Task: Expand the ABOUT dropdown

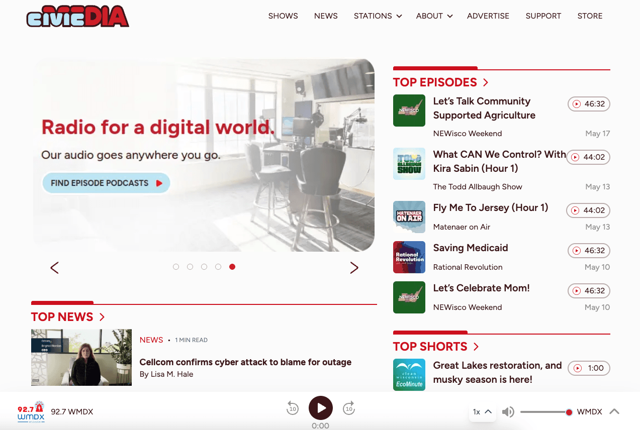Action: point(434,16)
